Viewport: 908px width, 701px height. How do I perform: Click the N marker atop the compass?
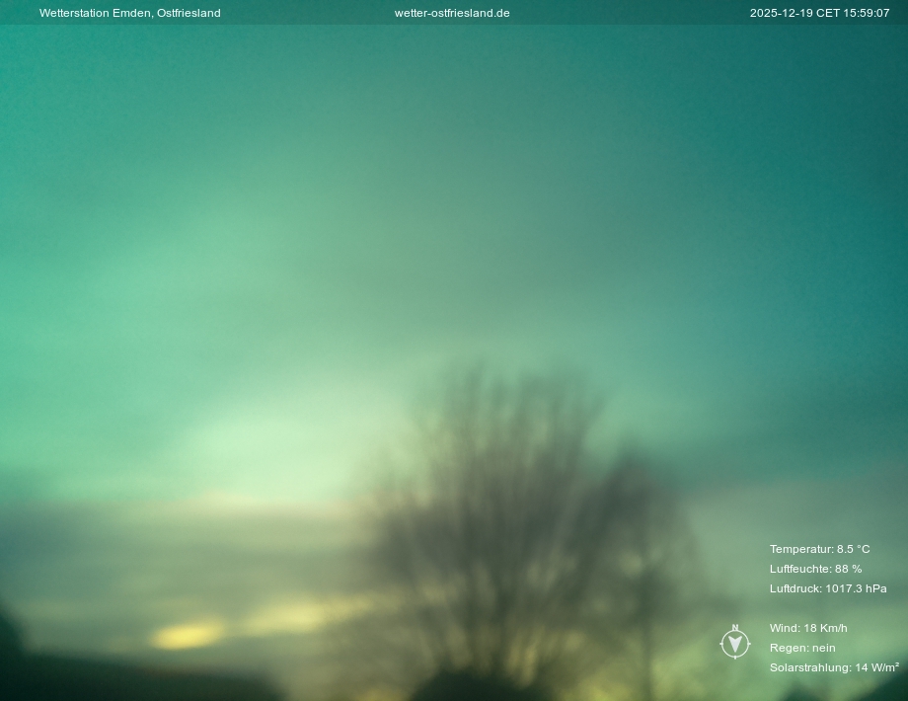click(735, 628)
